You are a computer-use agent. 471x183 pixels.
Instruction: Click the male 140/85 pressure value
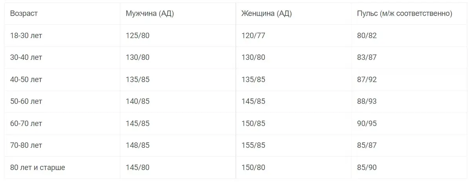pyautogui.click(x=137, y=101)
